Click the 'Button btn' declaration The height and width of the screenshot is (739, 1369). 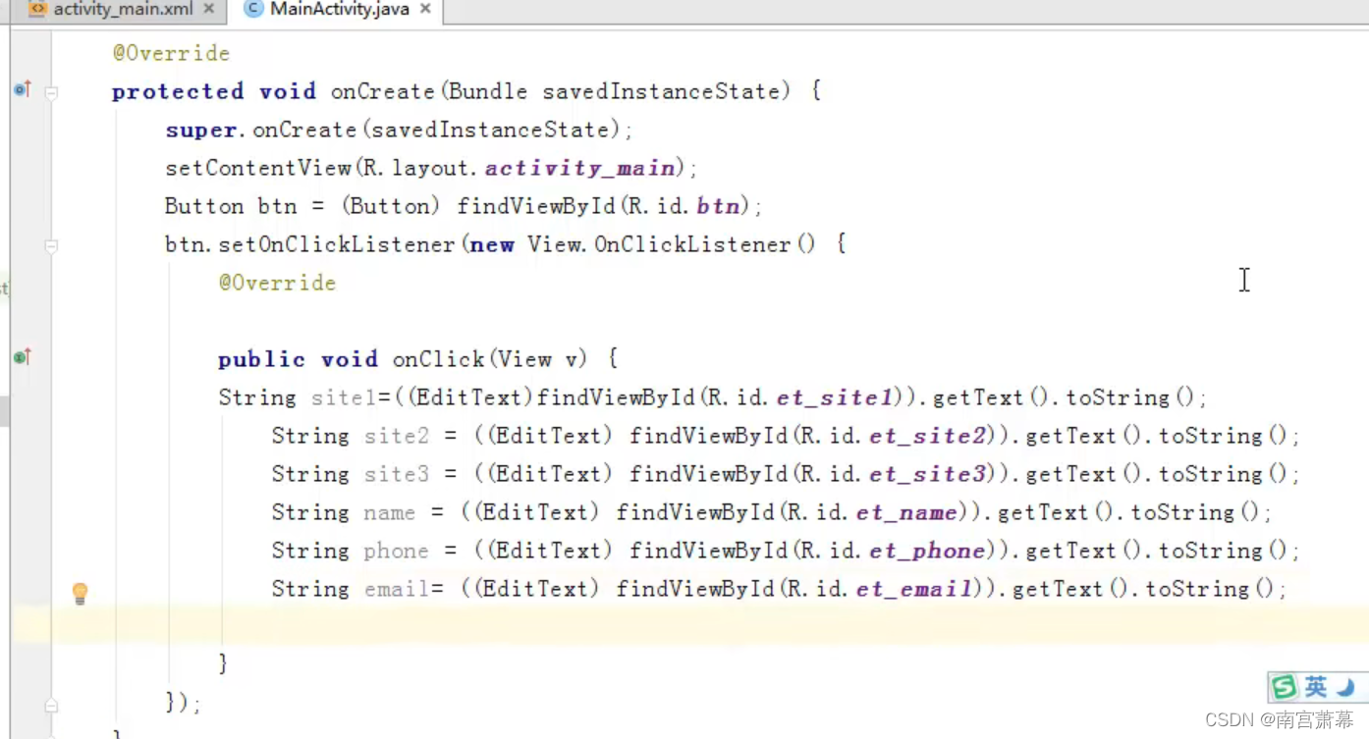(x=231, y=206)
